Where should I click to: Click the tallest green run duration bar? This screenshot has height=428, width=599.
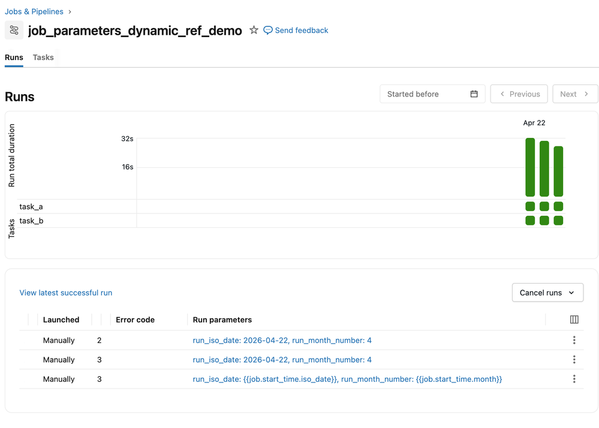pyautogui.click(x=529, y=168)
